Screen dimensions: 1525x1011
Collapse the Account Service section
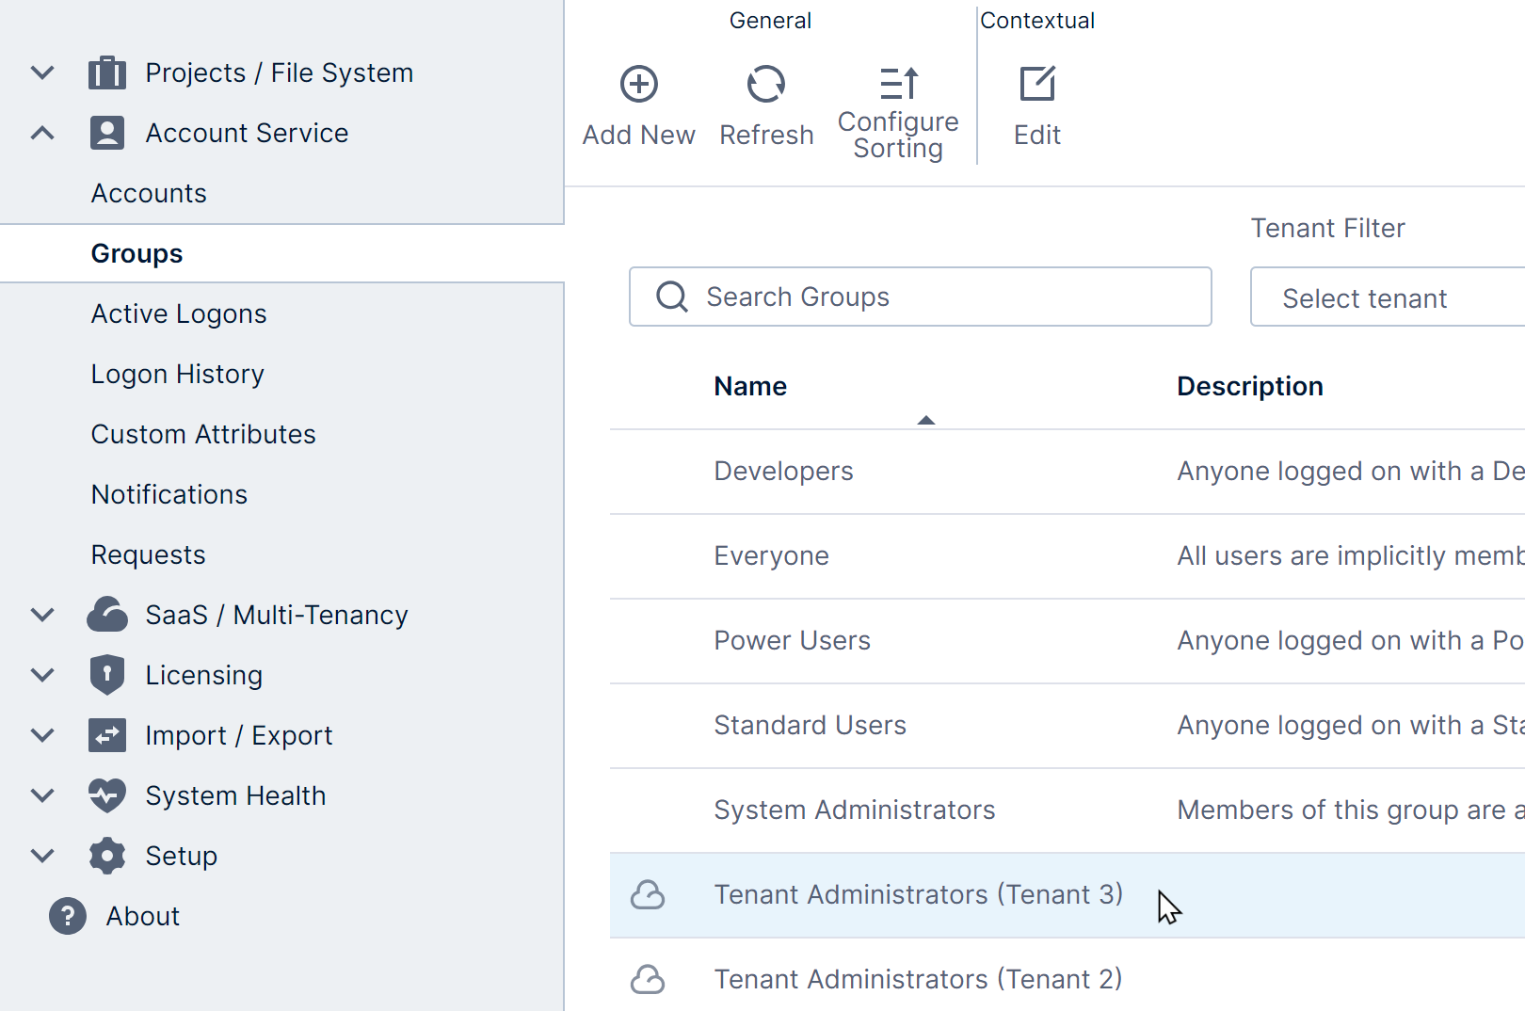pyautogui.click(x=42, y=133)
